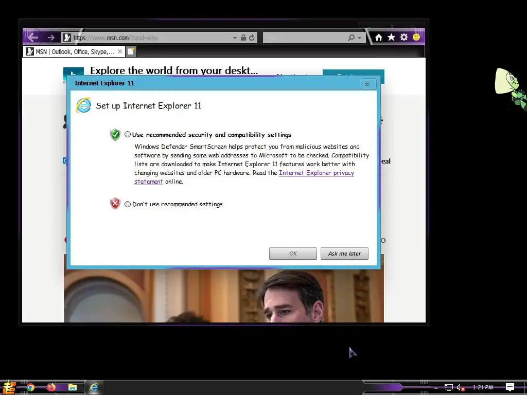Click the OK button in setup dialog

pyautogui.click(x=293, y=254)
